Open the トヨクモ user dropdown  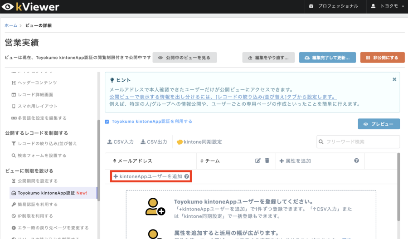[387, 6]
